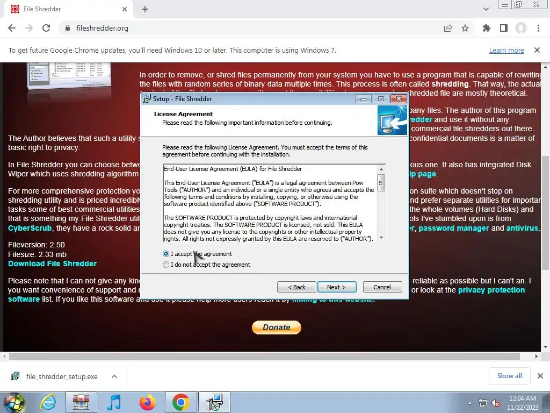Screen dimensions: 550x413
Task: Select I do not accept the agreement
Action: point(166,265)
